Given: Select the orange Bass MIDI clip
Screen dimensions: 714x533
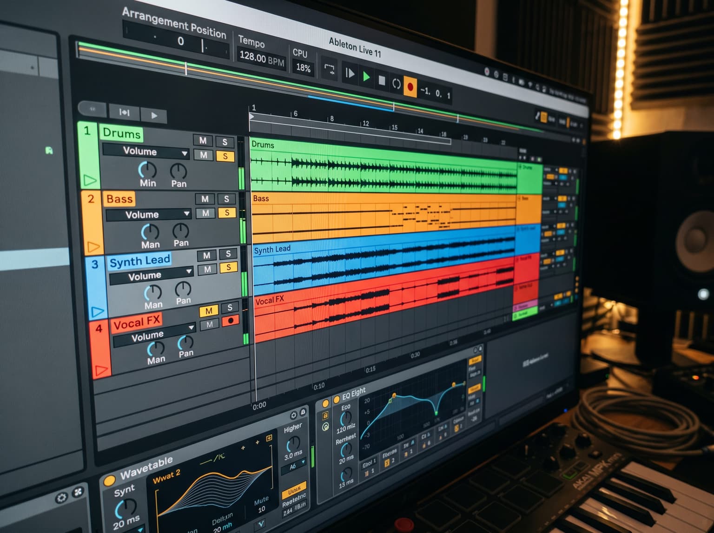Looking at the screenshot, I should click(384, 217).
